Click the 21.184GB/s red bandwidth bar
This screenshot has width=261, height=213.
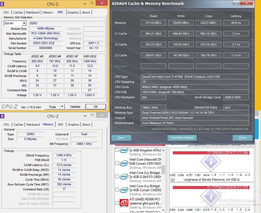[211, 153]
